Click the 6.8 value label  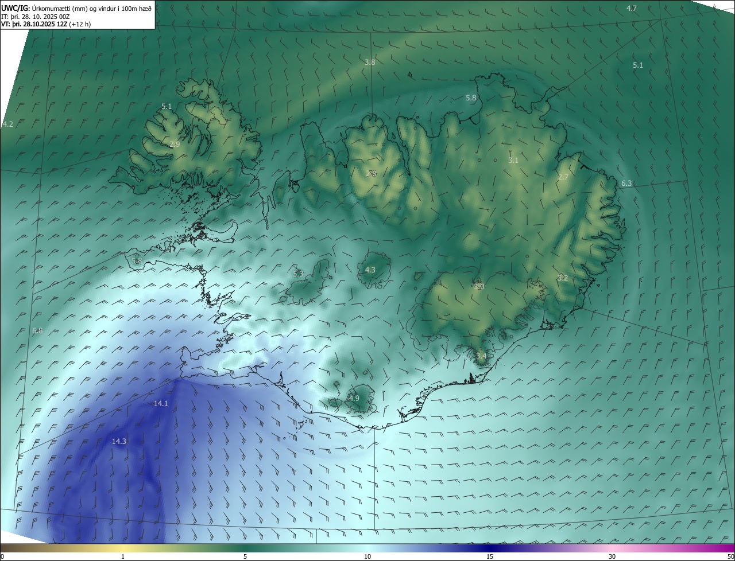tap(37, 331)
